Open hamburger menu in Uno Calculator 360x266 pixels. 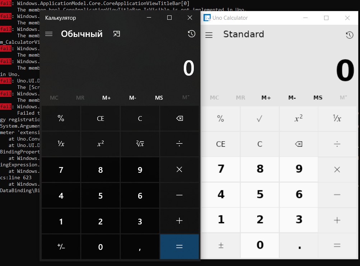coord(209,35)
